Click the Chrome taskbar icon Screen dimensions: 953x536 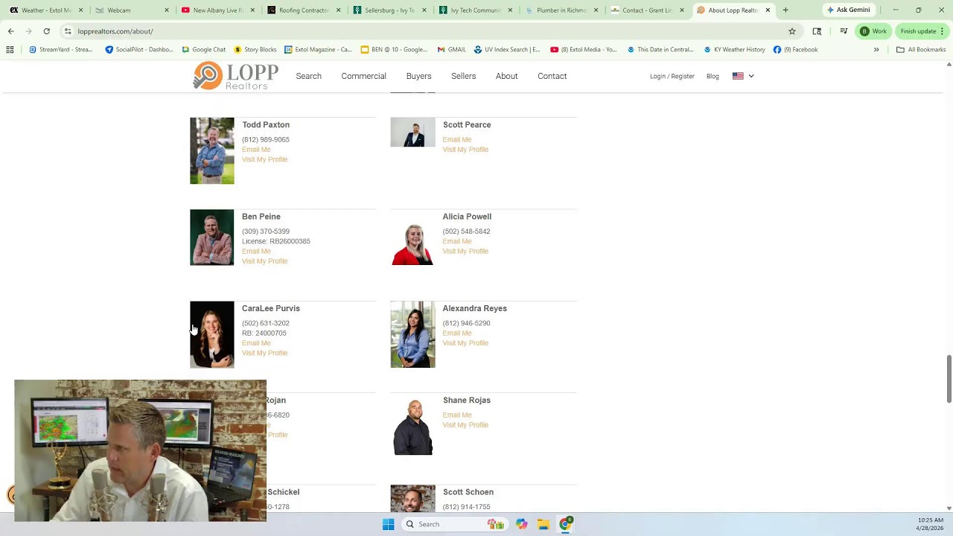tap(566, 524)
